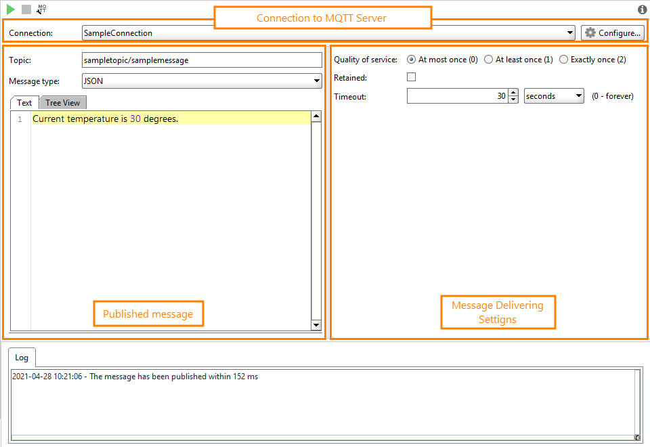650x447 pixels.
Task: Click the "Connection:" label
Action: pyautogui.click(x=30, y=33)
